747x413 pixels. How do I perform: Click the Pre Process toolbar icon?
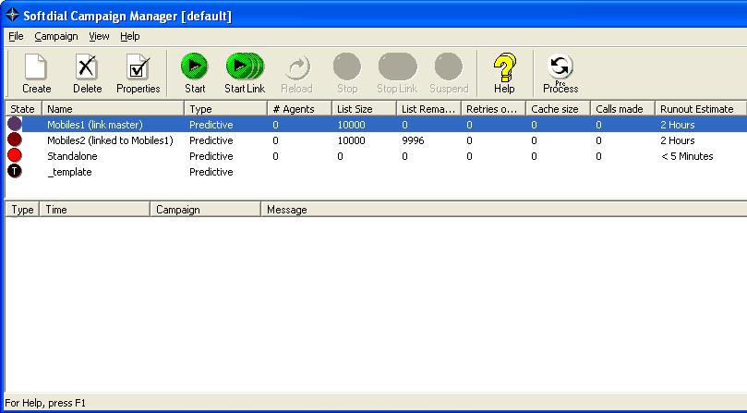click(560, 73)
